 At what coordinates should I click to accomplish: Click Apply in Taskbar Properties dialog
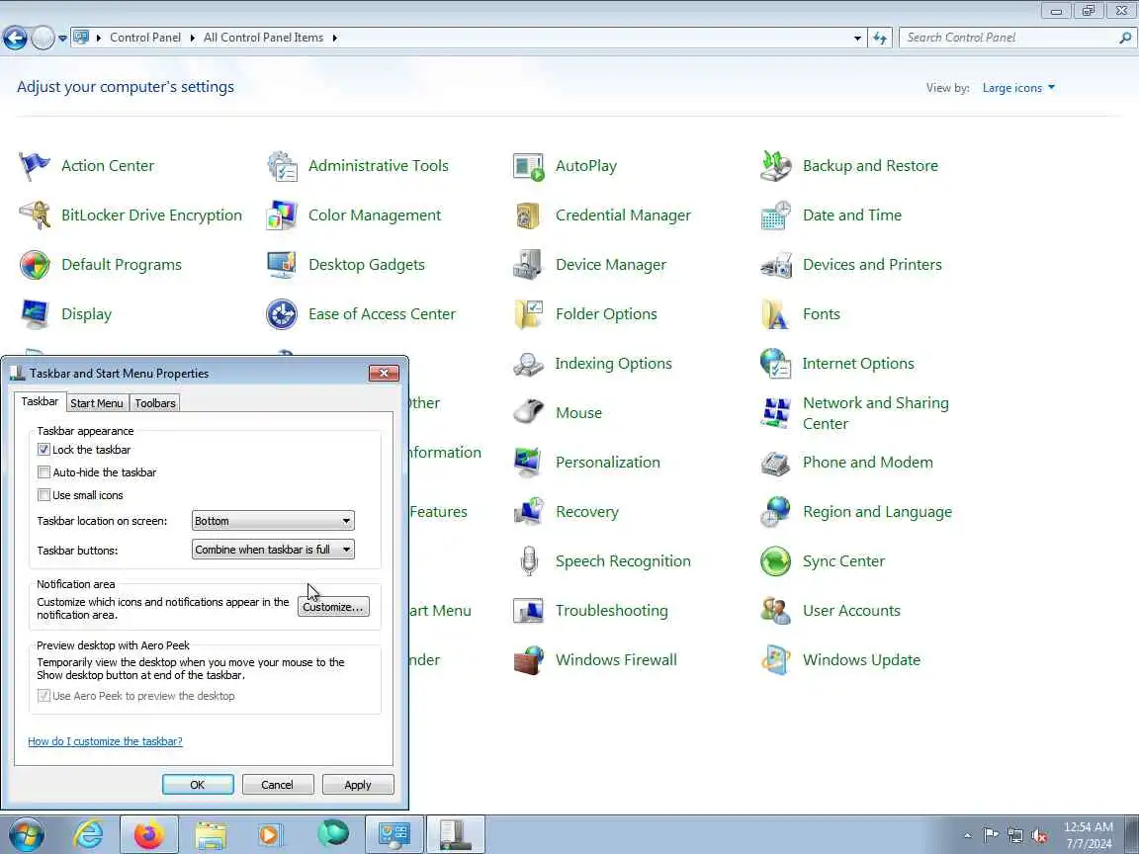pyautogui.click(x=357, y=785)
